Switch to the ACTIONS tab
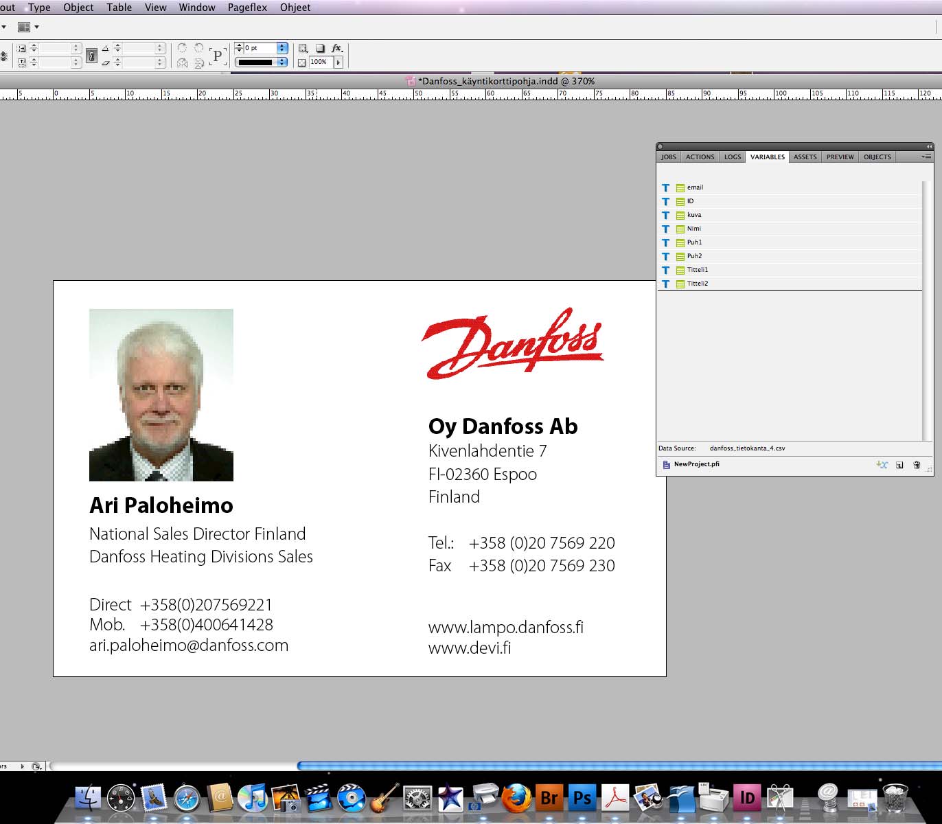Image resolution: width=942 pixels, height=824 pixels. pyautogui.click(x=700, y=157)
